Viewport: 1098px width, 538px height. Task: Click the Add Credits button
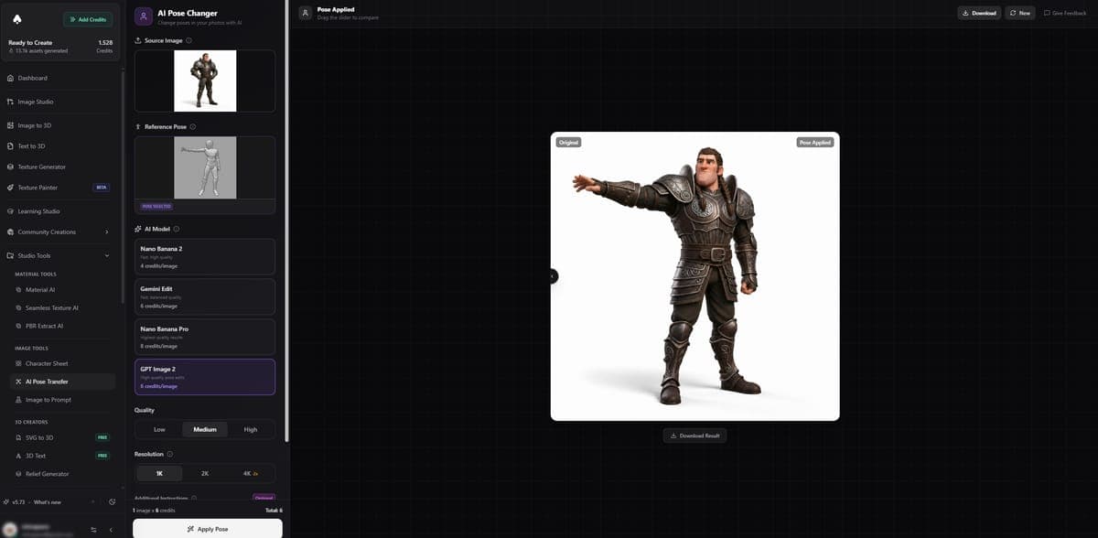pos(88,19)
